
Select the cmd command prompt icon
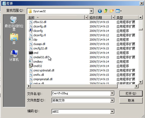coord(31,53)
